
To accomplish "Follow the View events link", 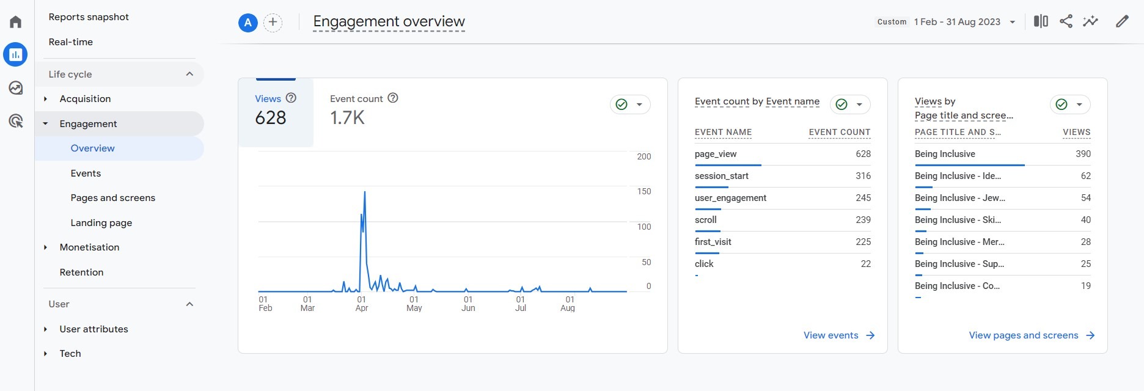I will coord(839,335).
